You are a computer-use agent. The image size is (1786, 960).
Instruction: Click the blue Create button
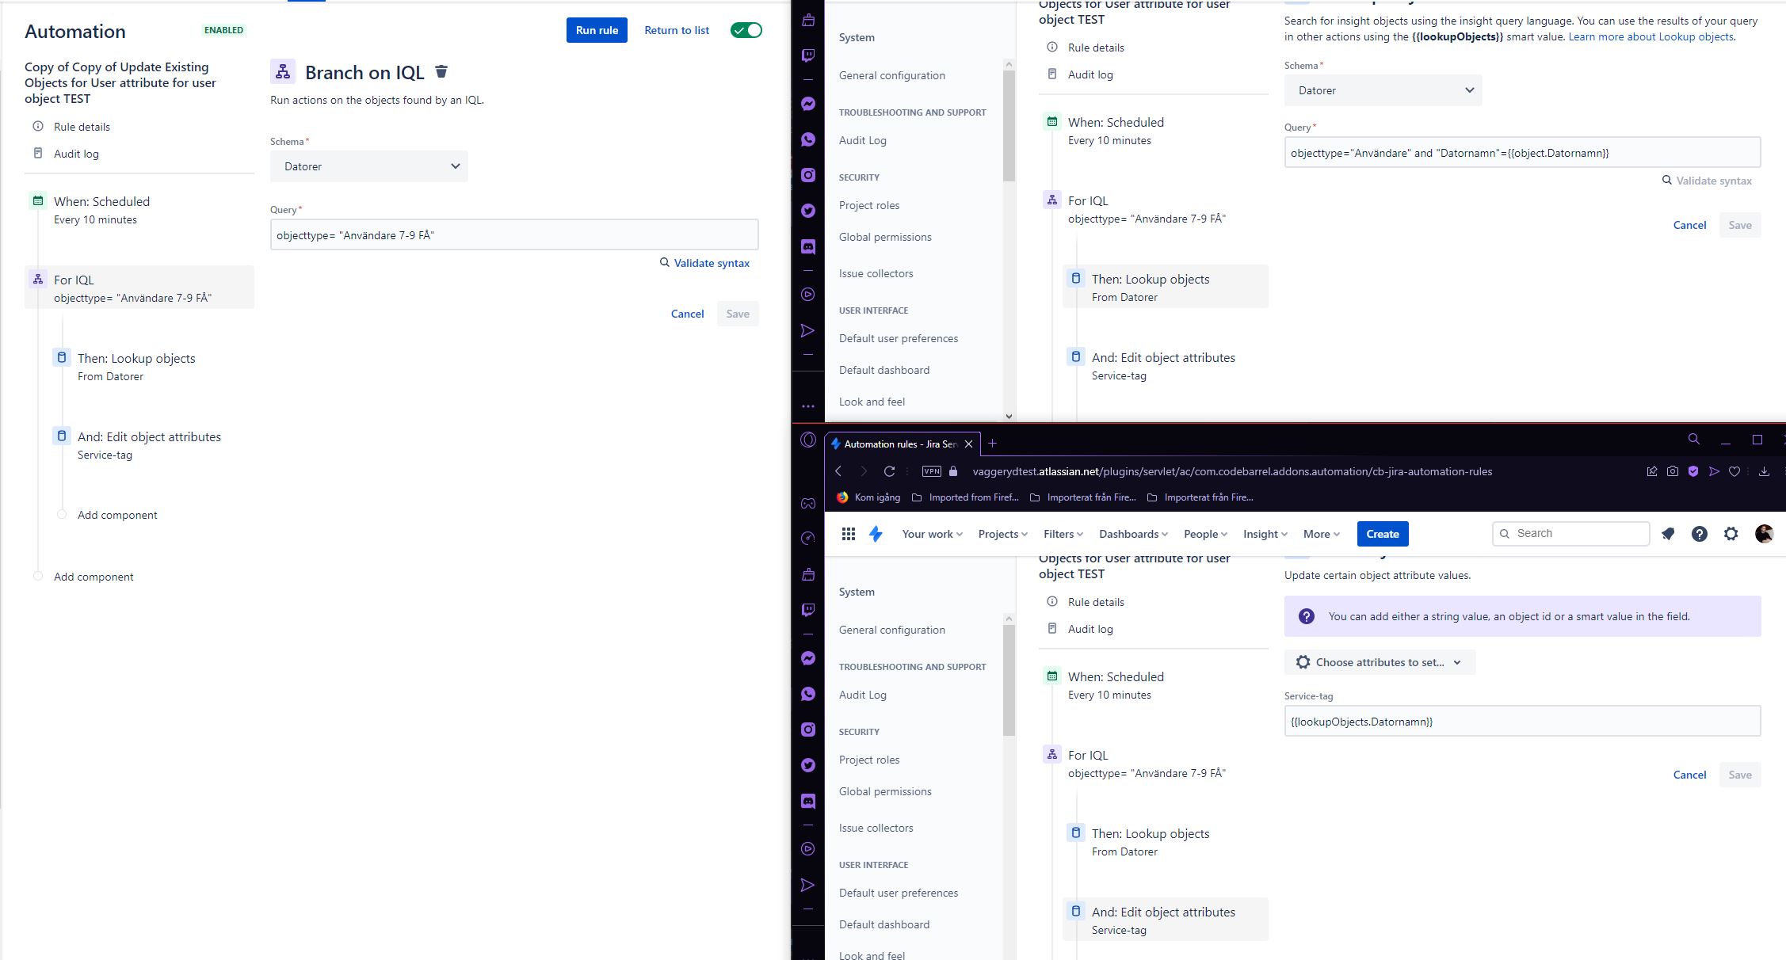coord(1382,534)
